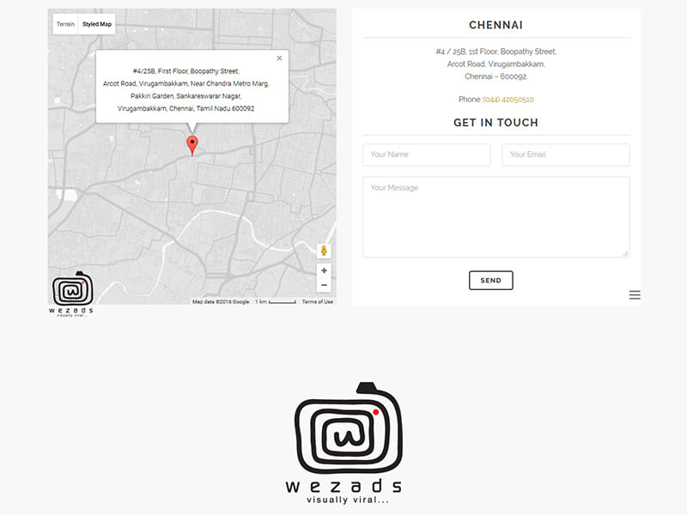Viewport: 687px width, 515px height.
Task: Focus the Your Name field
Action: [426, 154]
